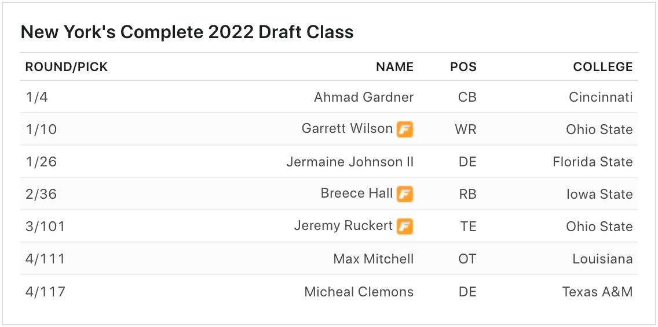Image resolution: width=658 pixels, height=327 pixels.
Task: Click the Cincinnati college cell
Action: click(x=601, y=97)
